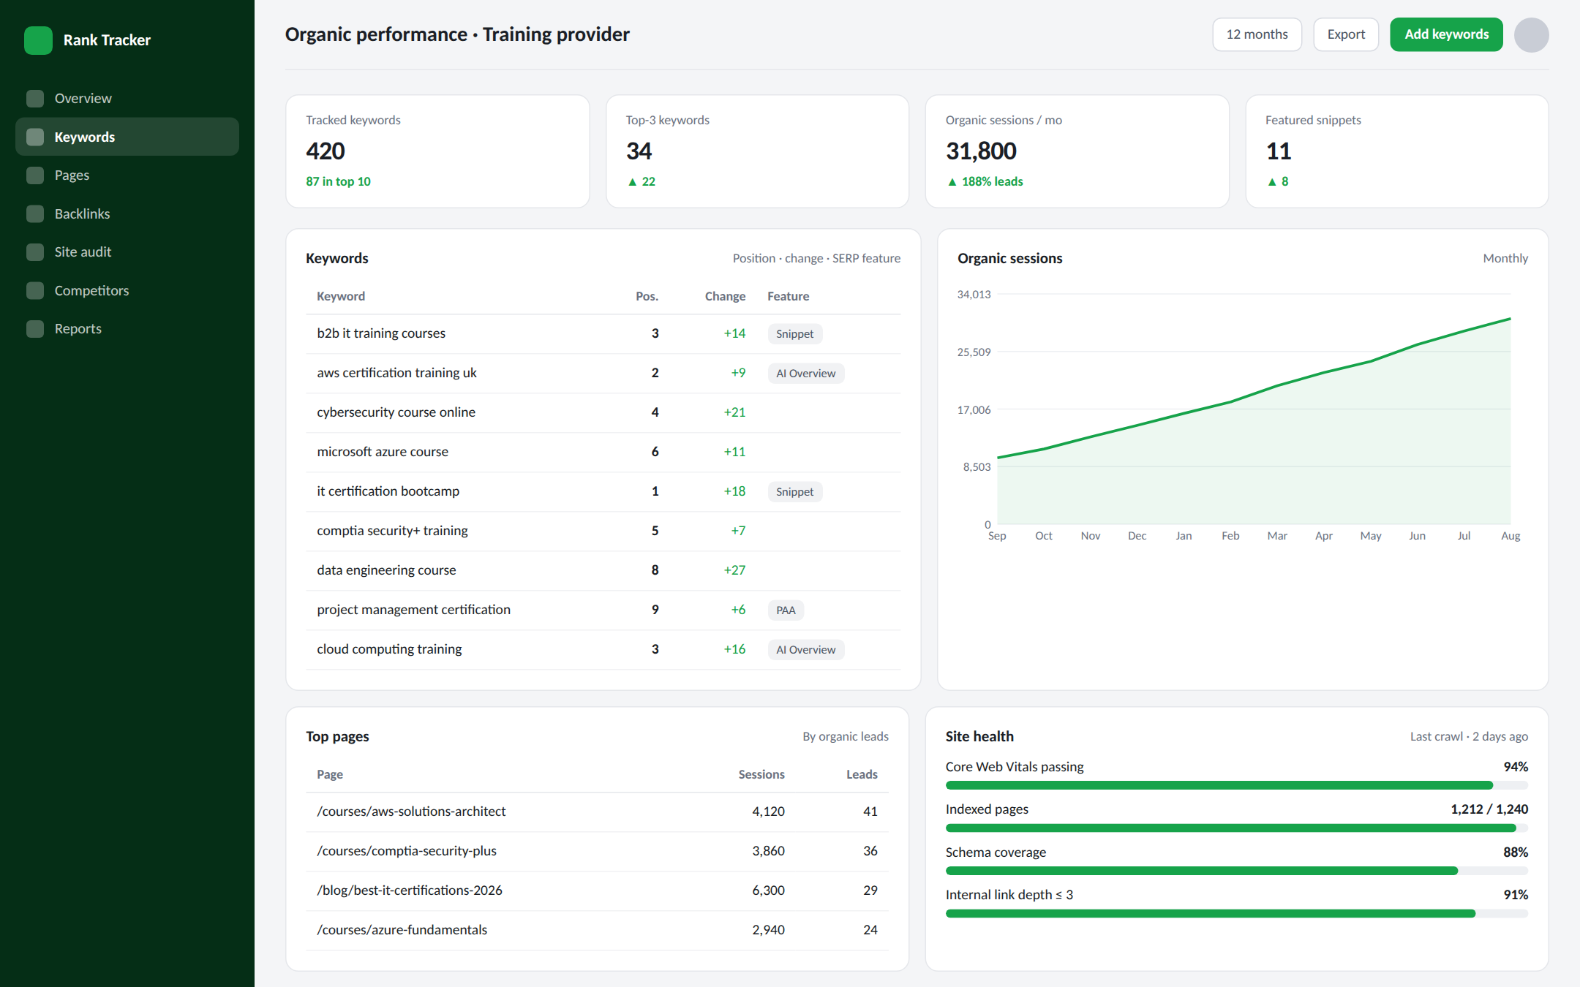Screen dimensions: 1580x987
Task: Click the Backlinks sidebar icon
Action: pos(35,213)
